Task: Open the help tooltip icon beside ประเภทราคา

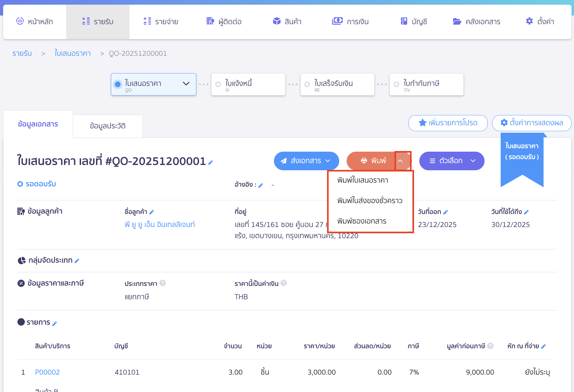Action: [162, 283]
